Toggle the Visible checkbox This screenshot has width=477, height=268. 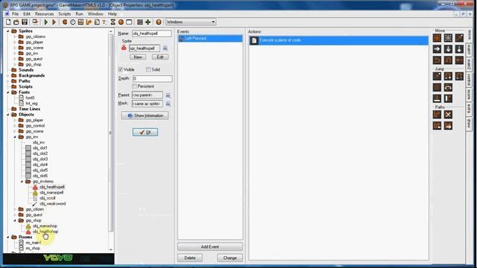click(x=121, y=69)
